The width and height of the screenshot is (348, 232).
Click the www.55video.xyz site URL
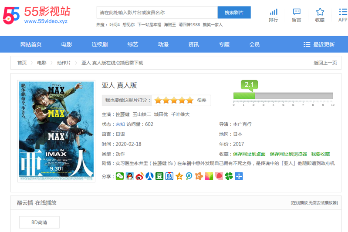pyautogui.click(x=46, y=21)
